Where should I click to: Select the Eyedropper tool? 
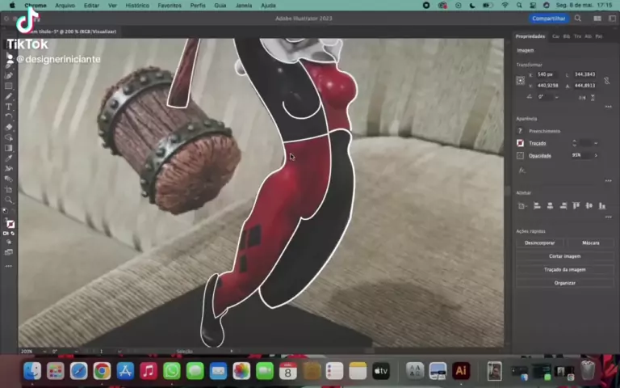pyautogui.click(x=8, y=158)
